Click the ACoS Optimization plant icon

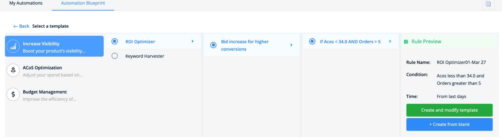[x=13, y=71]
